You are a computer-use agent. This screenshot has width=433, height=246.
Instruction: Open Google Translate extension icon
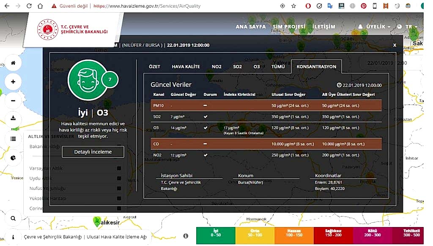click(x=330, y=6)
